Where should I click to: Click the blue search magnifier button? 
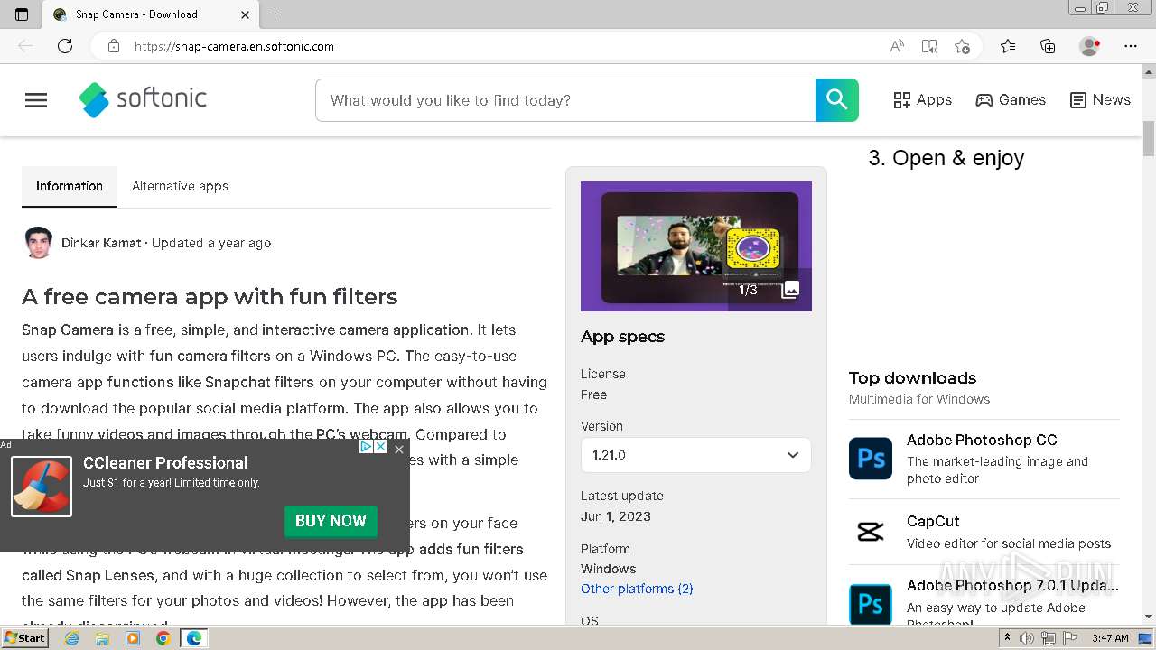[x=837, y=100]
